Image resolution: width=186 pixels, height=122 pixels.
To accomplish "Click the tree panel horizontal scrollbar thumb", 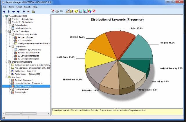I will (x=21, y=114).
